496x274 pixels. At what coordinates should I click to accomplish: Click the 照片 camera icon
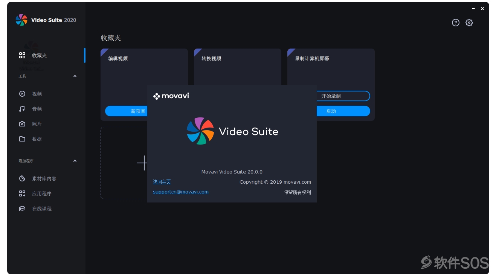click(x=22, y=124)
